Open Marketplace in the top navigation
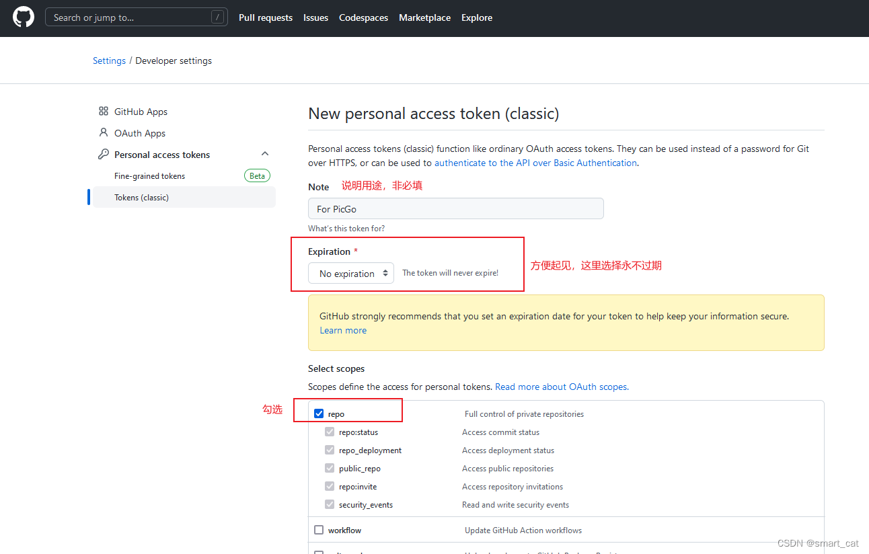Image resolution: width=869 pixels, height=554 pixels. (424, 17)
